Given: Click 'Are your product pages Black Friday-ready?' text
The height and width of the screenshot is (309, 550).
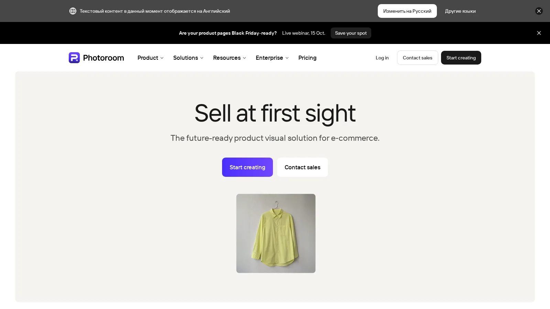Looking at the screenshot, I should tap(228, 33).
